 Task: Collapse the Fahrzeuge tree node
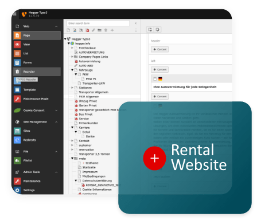72,70
